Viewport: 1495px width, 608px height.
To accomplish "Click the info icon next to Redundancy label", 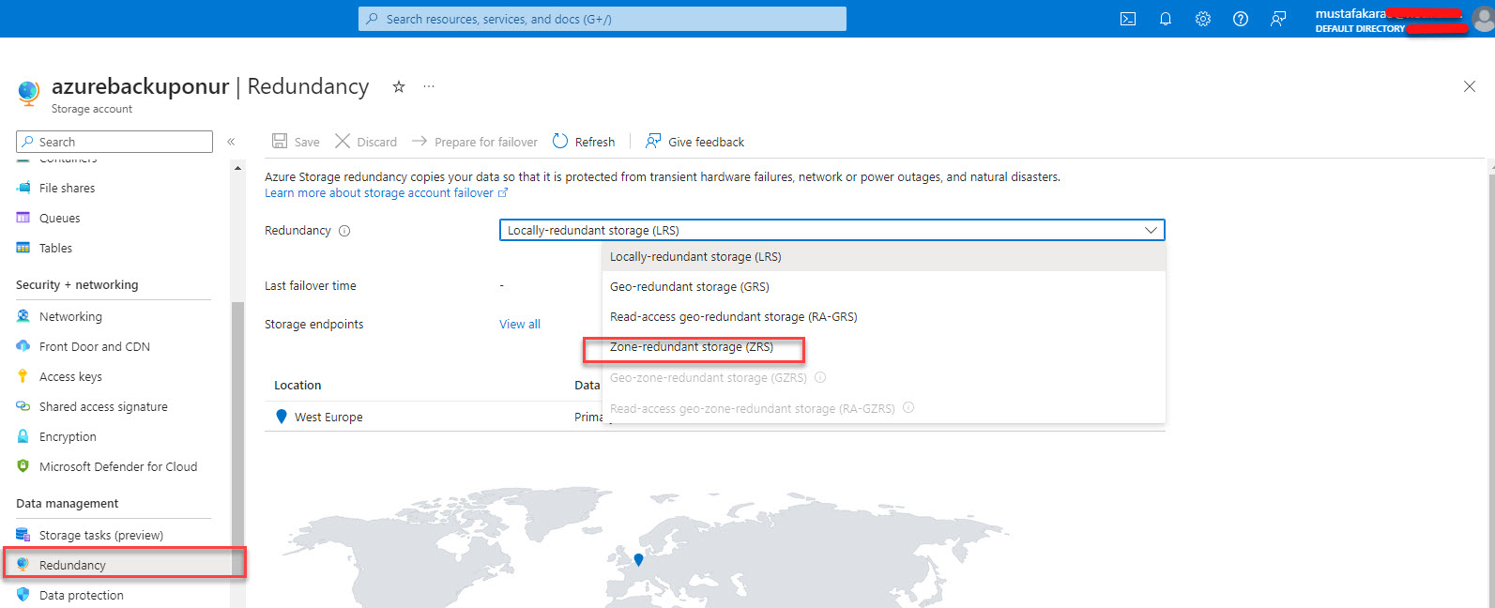I will point(344,231).
